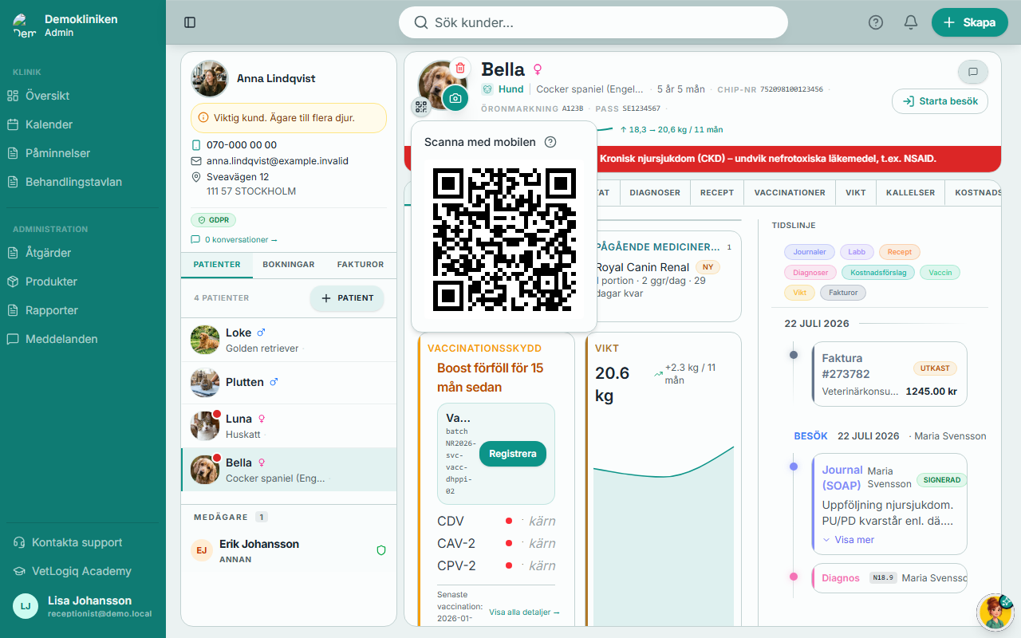Open Åtgärder under Administration
The image size is (1021, 638).
coord(83,253)
